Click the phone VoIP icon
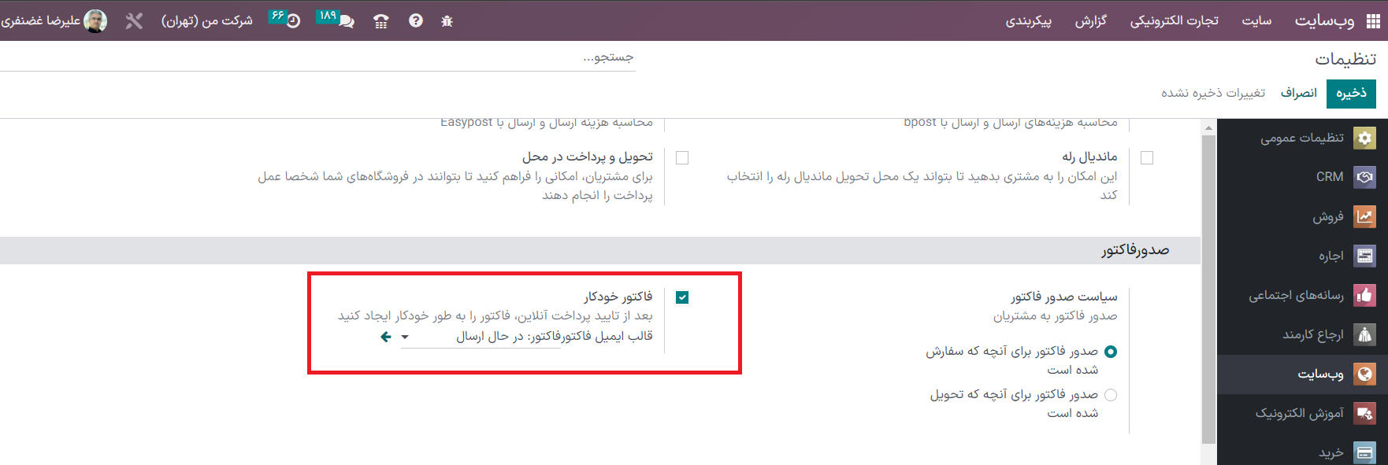The image size is (1388, 465). pyautogui.click(x=381, y=21)
